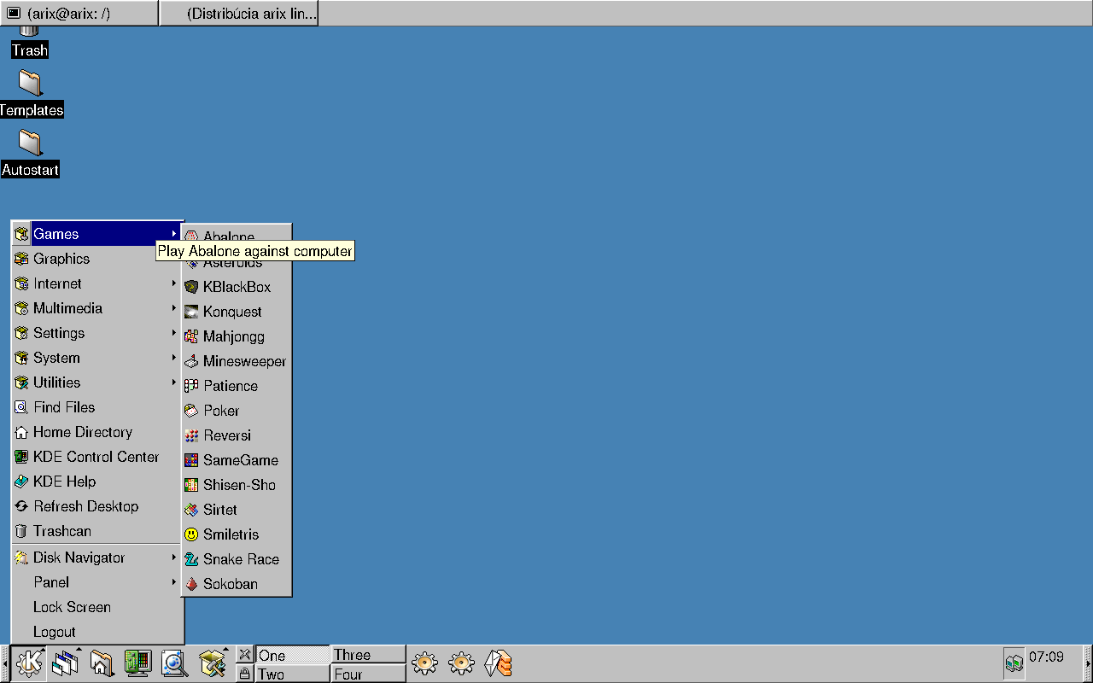Expand the Multimedia submenu arrow
This screenshot has width=1093, height=683.
click(174, 307)
